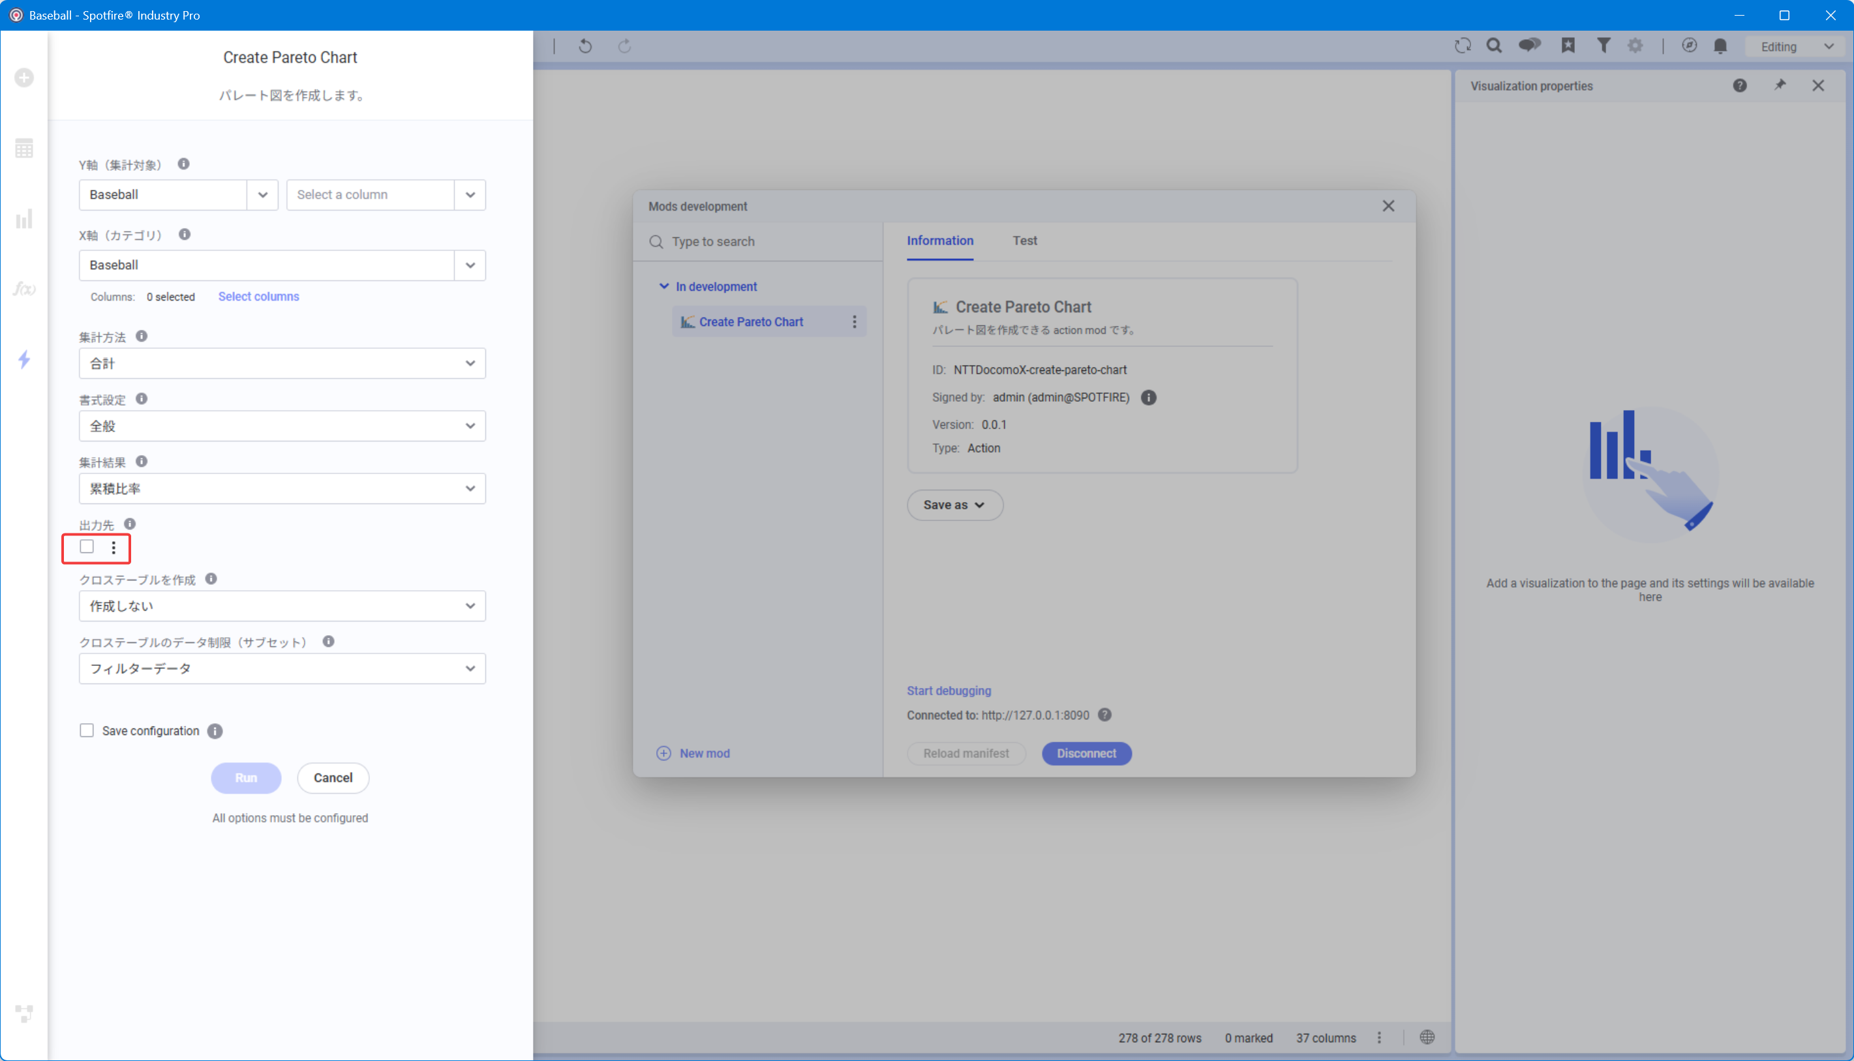This screenshot has height=1061, width=1854.
Task: Click the Reload manifest button
Action: (x=966, y=753)
